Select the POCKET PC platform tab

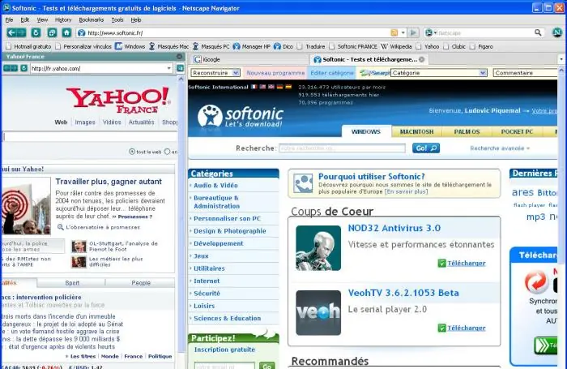(517, 132)
